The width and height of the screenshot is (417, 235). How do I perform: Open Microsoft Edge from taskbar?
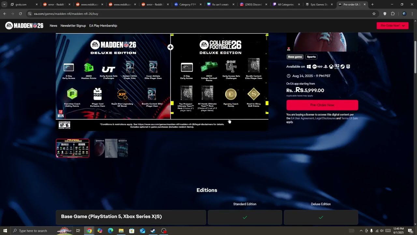[110, 231]
